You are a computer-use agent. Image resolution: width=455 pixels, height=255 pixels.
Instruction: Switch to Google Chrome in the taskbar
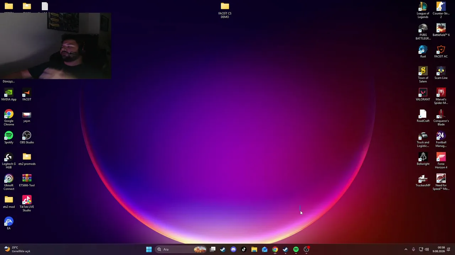click(275, 249)
